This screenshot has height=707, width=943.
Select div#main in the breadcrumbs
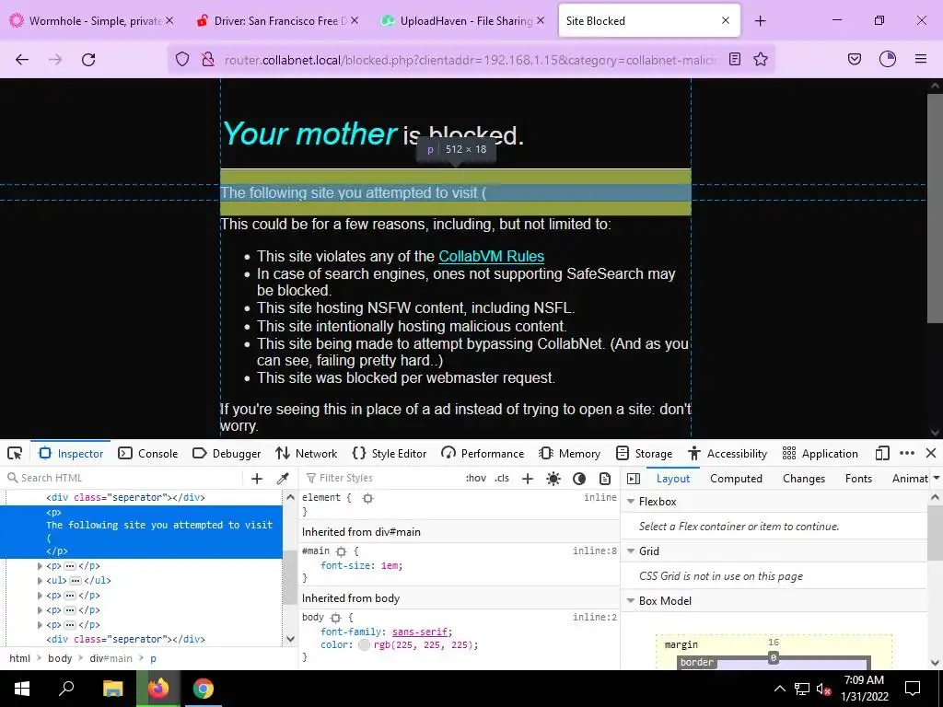(111, 658)
